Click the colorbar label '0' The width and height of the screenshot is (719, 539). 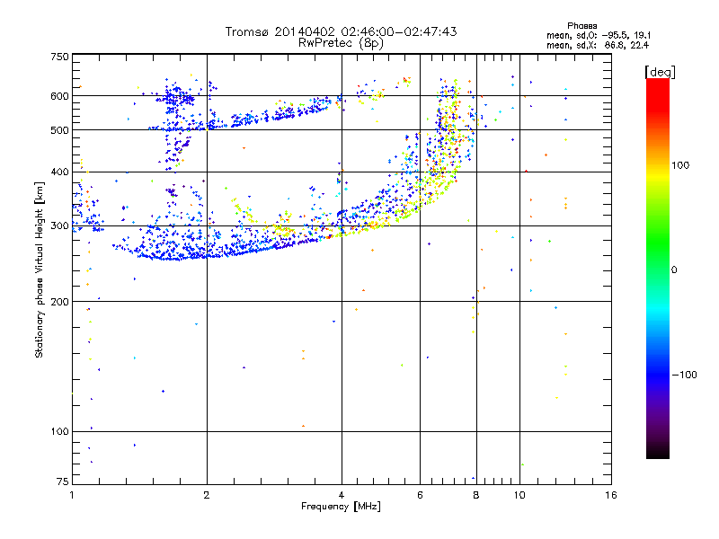click(674, 270)
